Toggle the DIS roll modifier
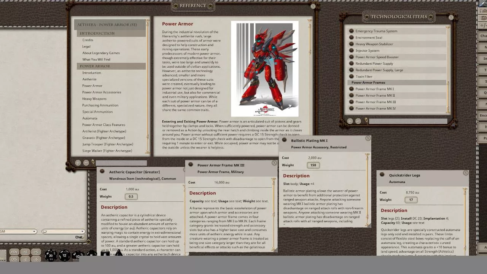The height and width of the screenshot is (274, 487). coord(14,259)
